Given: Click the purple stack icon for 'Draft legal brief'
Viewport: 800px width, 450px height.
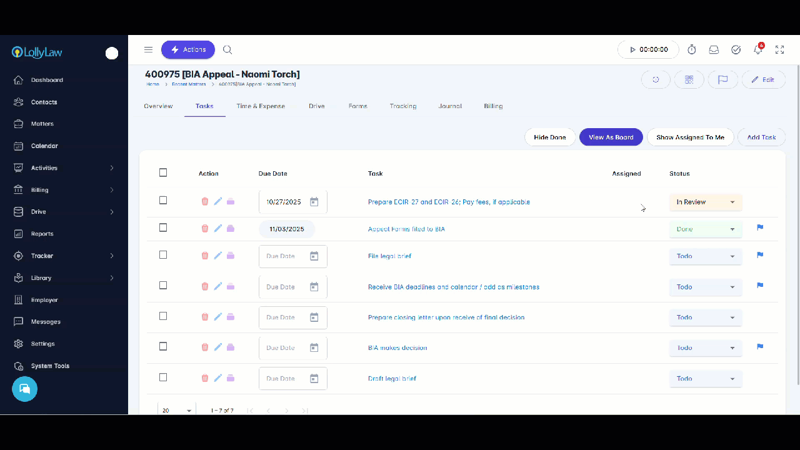Looking at the screenshot, I should [231, 378].
